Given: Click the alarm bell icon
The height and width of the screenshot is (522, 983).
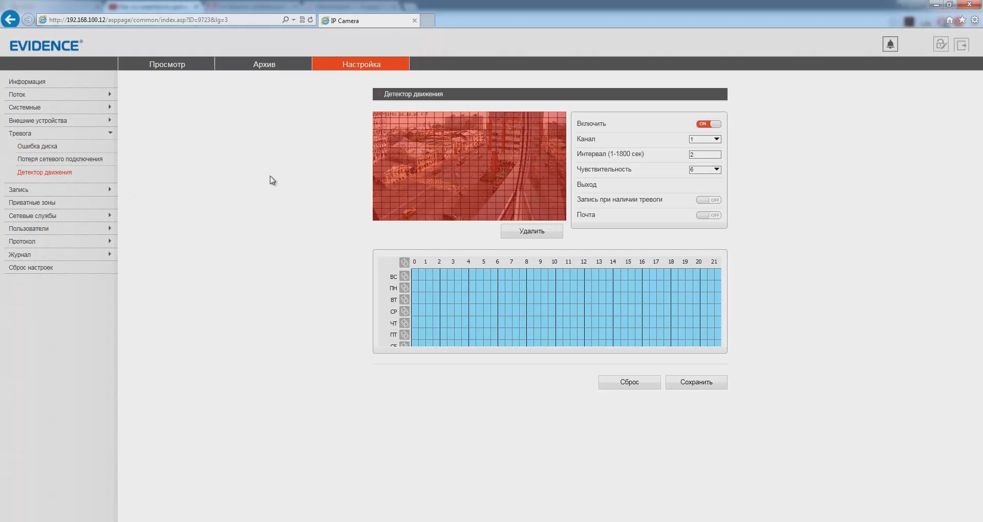Looking at the screenshot, I should pyautogui.click(x=890, y=45).
